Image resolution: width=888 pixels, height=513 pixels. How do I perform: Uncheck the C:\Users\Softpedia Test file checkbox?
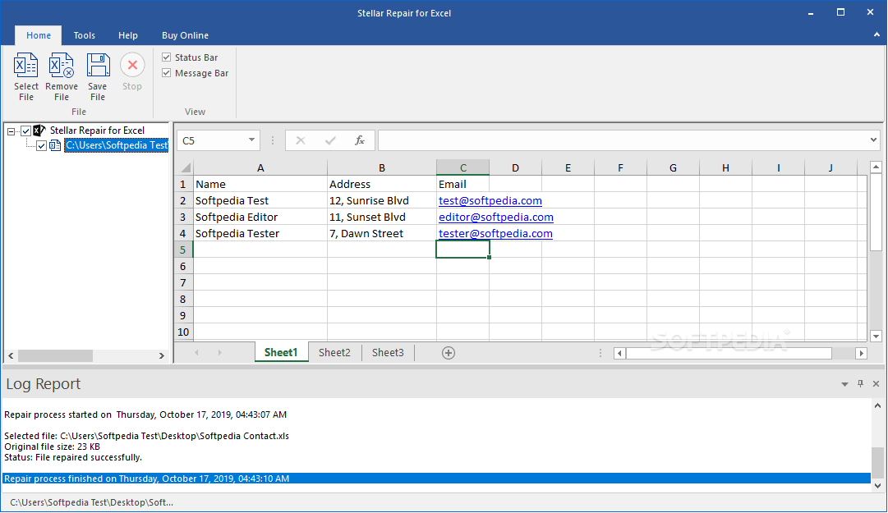pyautogui.click(x=41, y=146)
